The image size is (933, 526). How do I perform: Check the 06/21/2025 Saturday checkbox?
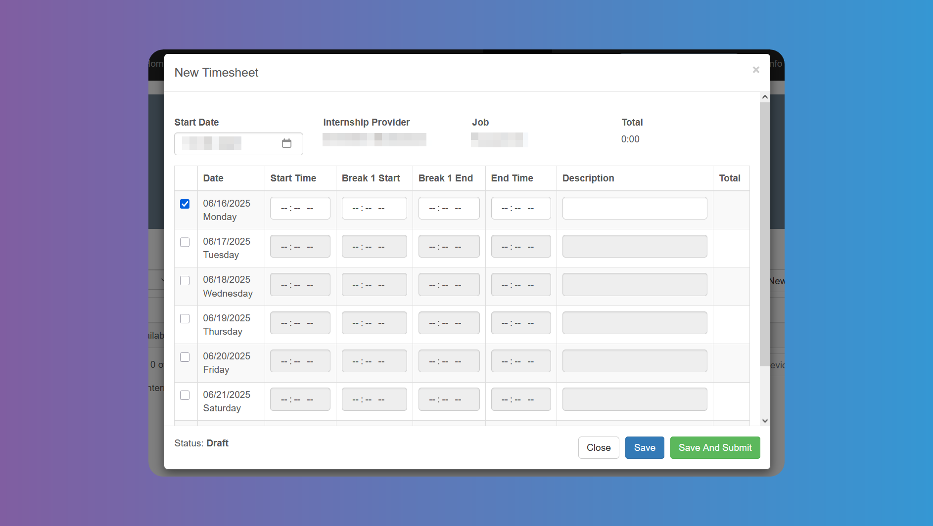pyautogui.click(x=185, y=395)
